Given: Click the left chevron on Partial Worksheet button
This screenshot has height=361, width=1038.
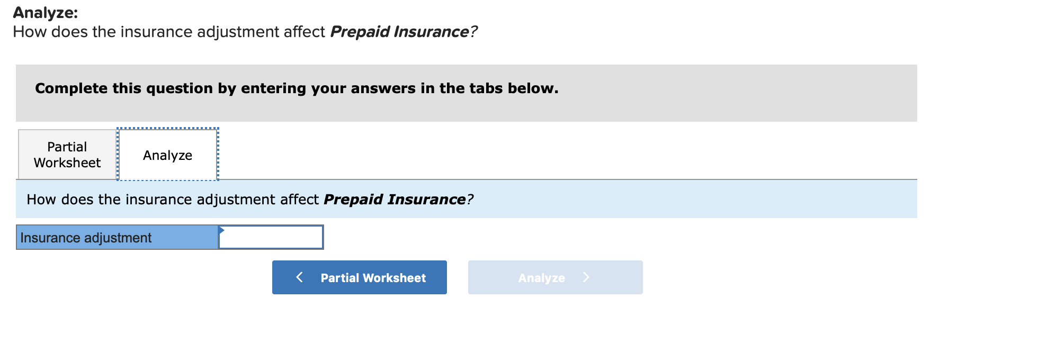Looking at the screenshot, I should 299,277.
